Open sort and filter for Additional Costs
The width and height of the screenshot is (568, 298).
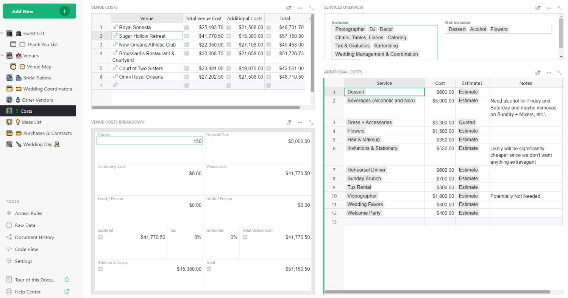click(538, 73)
